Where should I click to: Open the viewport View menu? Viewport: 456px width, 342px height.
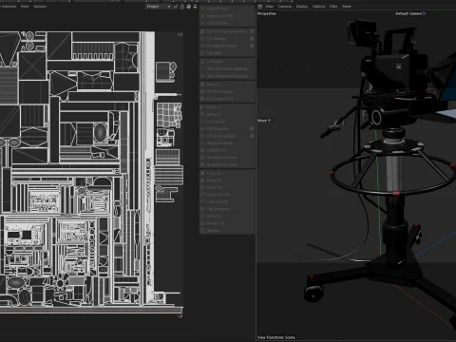coord(269,7)
